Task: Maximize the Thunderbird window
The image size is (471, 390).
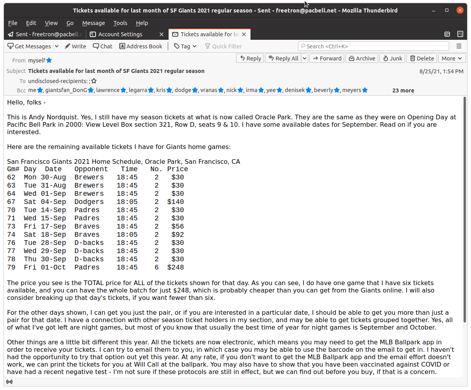Action: point(447,11)
